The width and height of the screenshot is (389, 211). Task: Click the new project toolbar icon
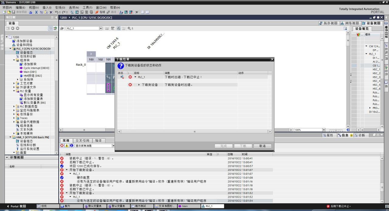point(4,12)
